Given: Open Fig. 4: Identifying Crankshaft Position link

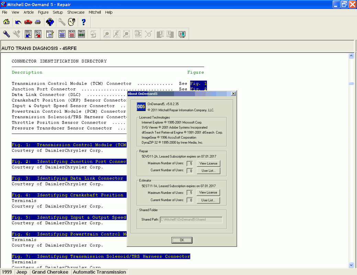Looking at the screenshot, I should (x=69, y=195).
